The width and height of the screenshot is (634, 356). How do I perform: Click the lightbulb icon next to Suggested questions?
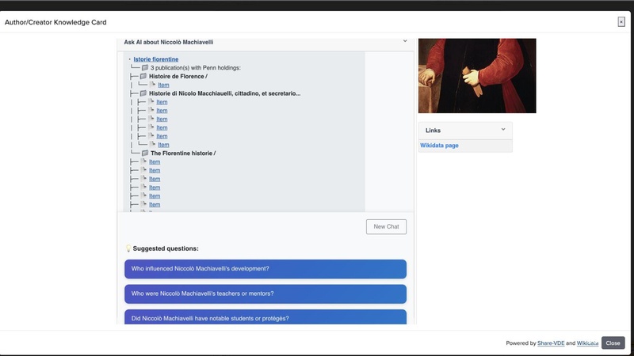[128, 248]
